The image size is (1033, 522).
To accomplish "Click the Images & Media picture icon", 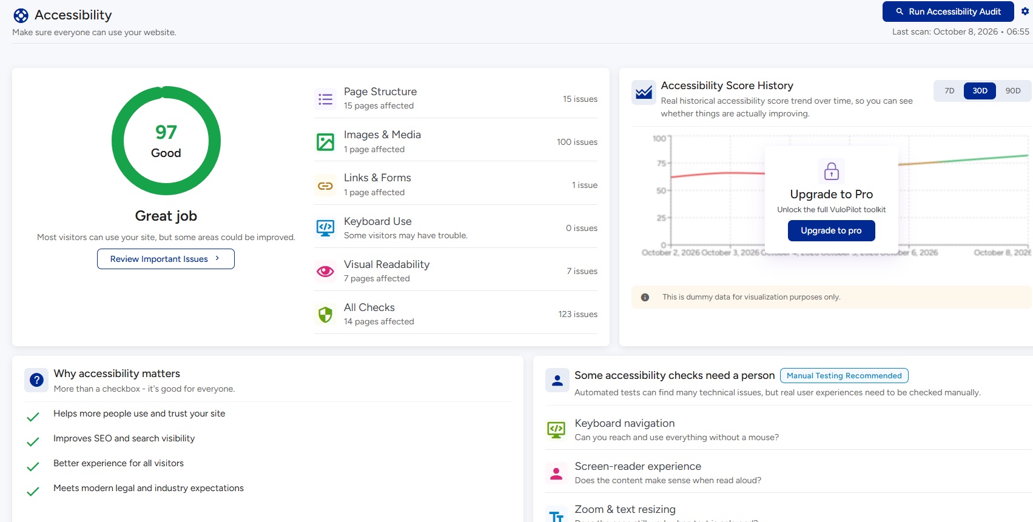I will [x=326, y=142].
